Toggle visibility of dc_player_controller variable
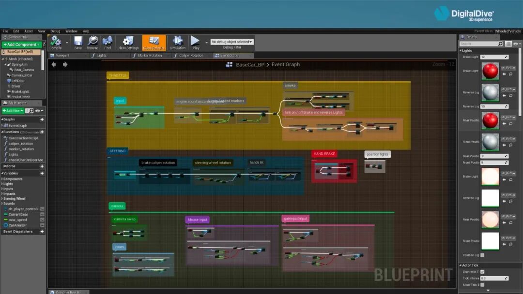Image resolution: width=523 pixels, height=294 pixels. (42, 209)
